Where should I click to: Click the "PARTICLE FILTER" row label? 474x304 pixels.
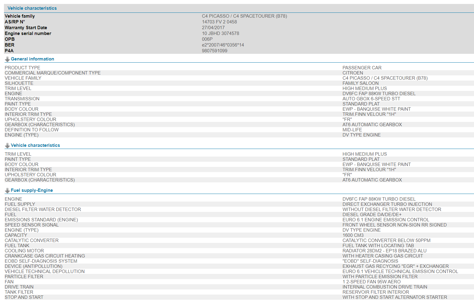click(x=24, y=277)
